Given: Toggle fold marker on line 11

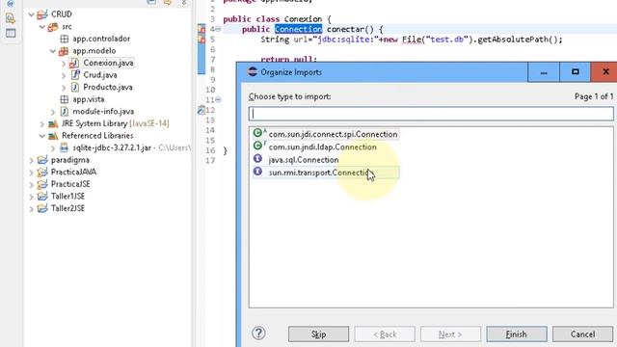Looking at the screenshot, I should pyautogui.click(x=218, y=100).
